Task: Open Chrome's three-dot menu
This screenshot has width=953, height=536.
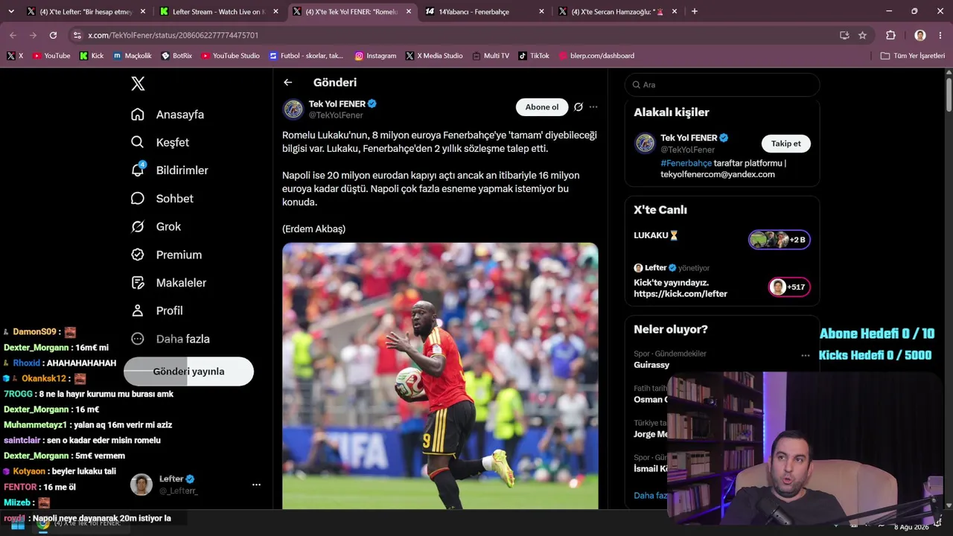Action: 940,35
